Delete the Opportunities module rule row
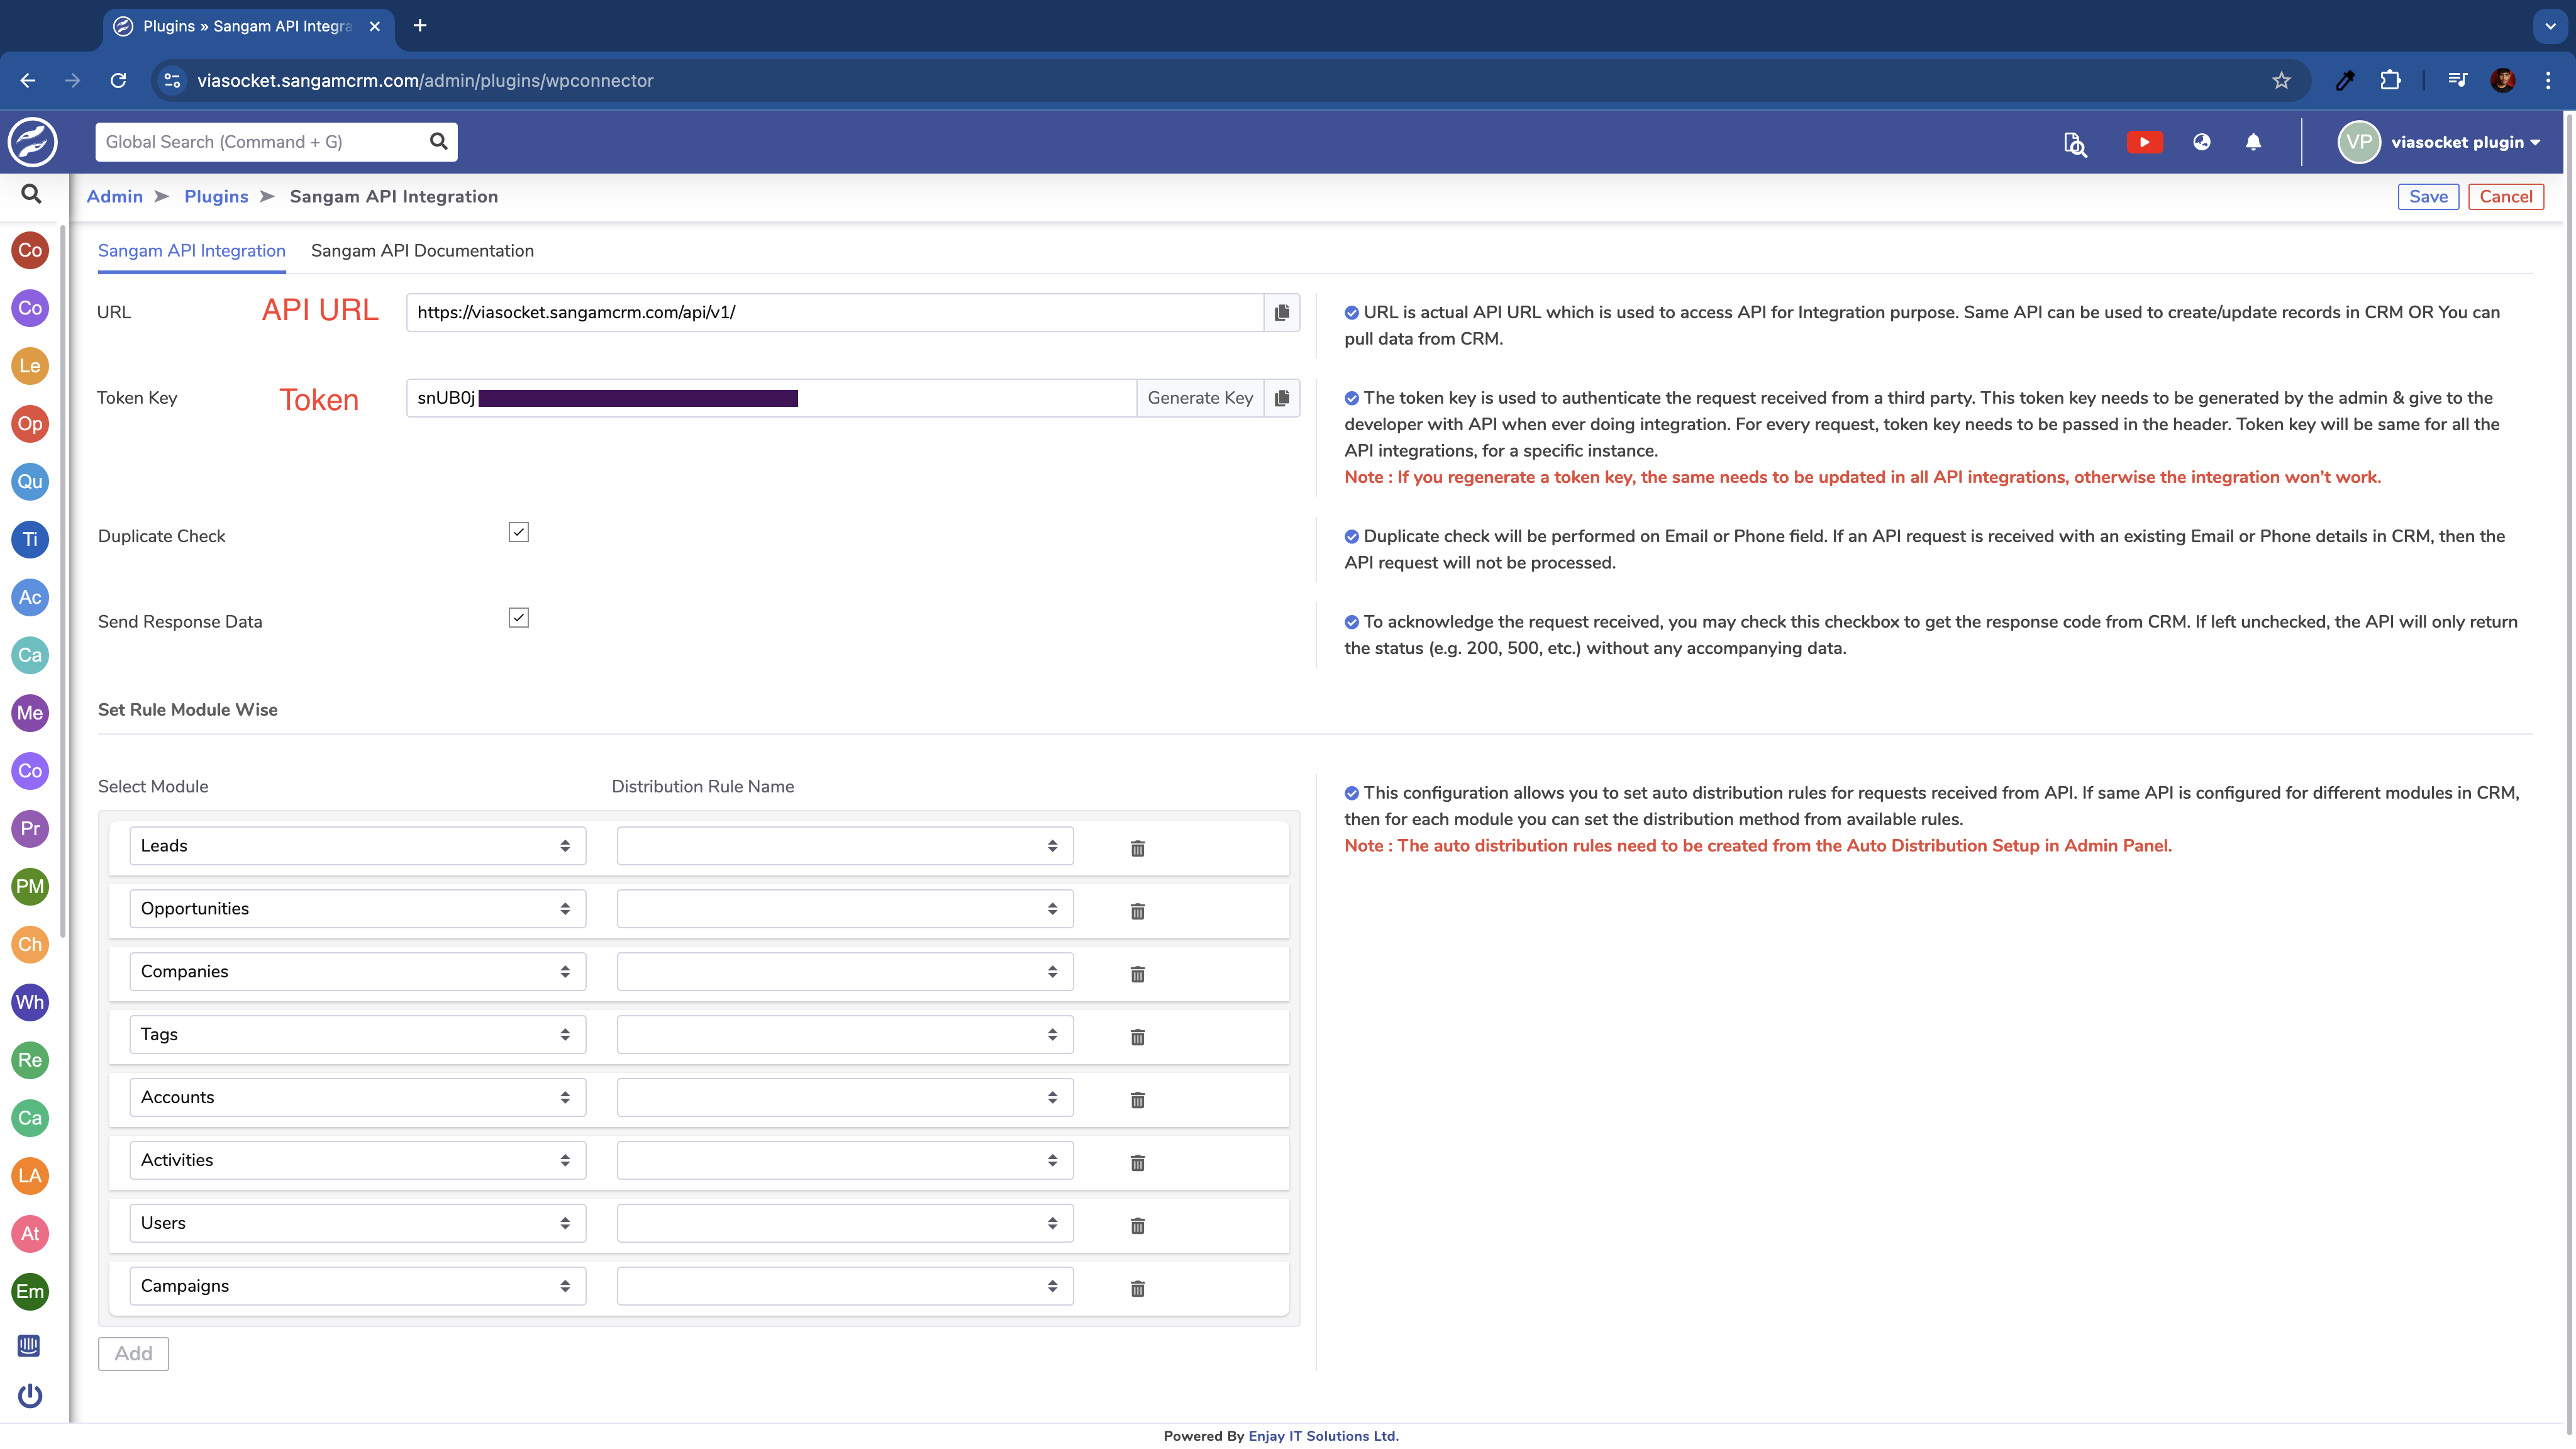Image resolution: width=2576 pixels, height=1449 pixels. click(x=1137, y=911)
